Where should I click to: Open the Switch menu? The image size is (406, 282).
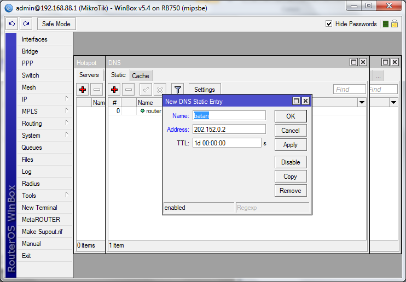(x=44, y=75)
